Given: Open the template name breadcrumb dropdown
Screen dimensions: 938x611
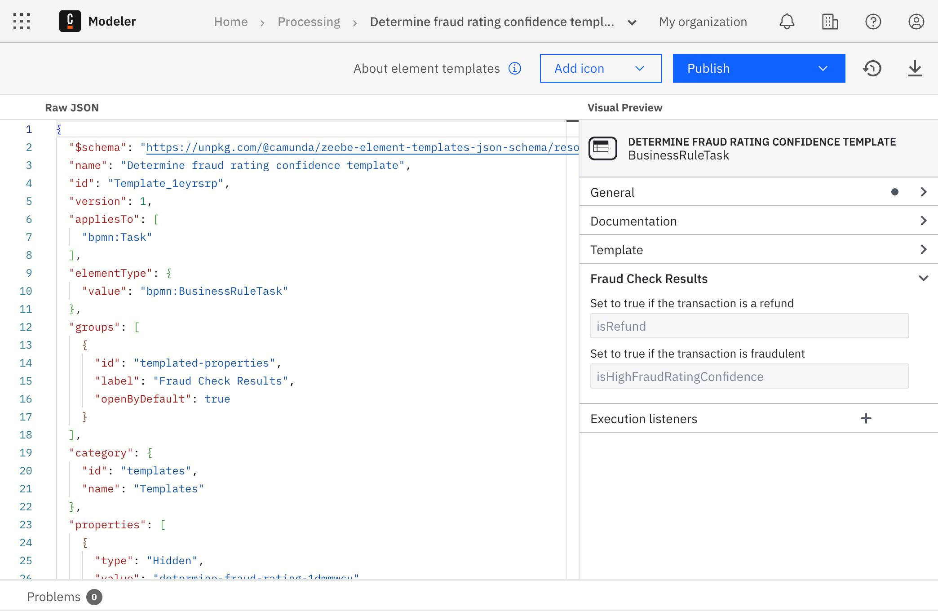Looking at the screenshot, I should point(632,22).
